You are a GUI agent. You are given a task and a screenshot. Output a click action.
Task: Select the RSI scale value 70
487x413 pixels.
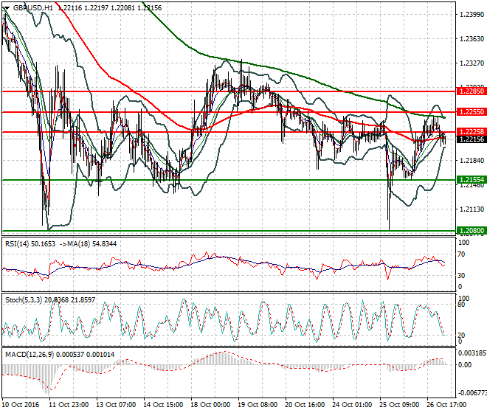coord(461,254)
